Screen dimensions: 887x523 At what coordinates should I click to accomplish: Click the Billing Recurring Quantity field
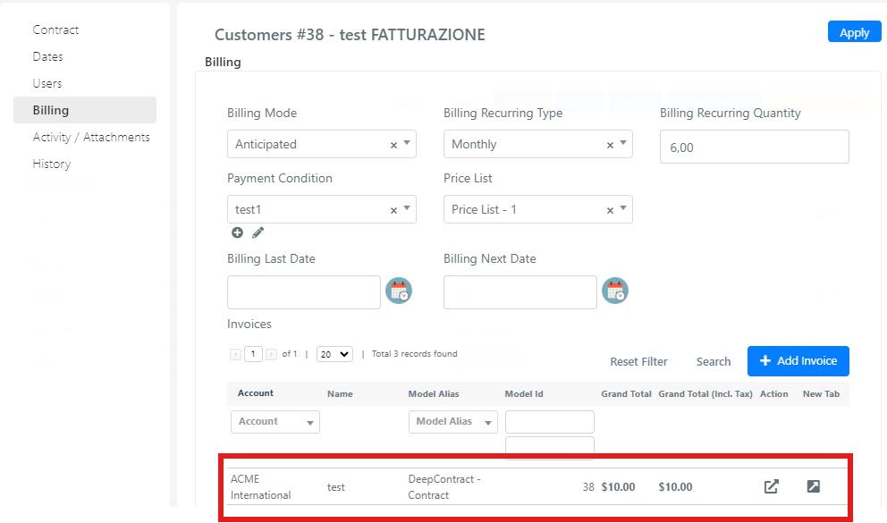pyautogui.click(x=754, y=147)
